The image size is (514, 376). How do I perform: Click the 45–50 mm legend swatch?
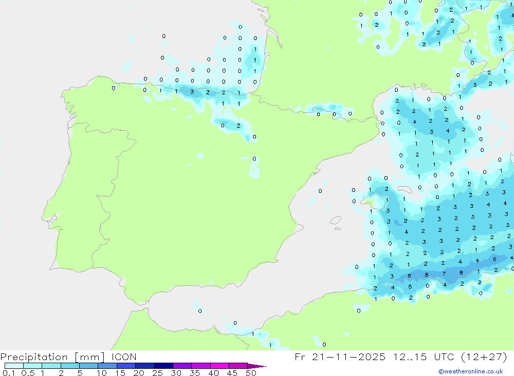click(x=238, y=366)
